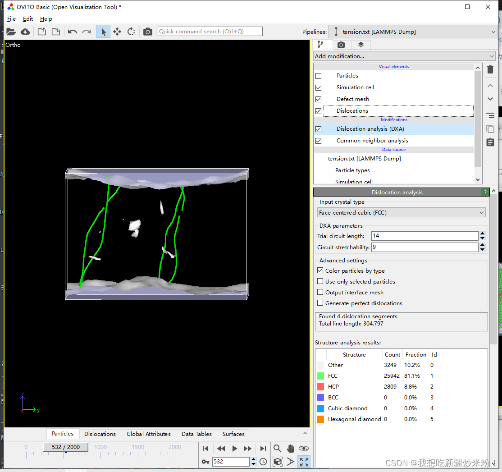
Task: Open the Add modification dropdown
Action: pyautogui.click(x=404, y=56)
